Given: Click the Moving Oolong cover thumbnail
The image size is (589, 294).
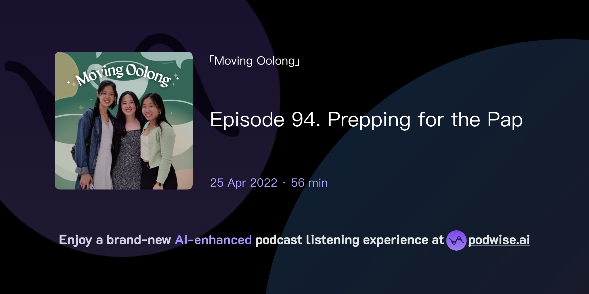Looking at the screenshot, I should (x=124, y=120).
